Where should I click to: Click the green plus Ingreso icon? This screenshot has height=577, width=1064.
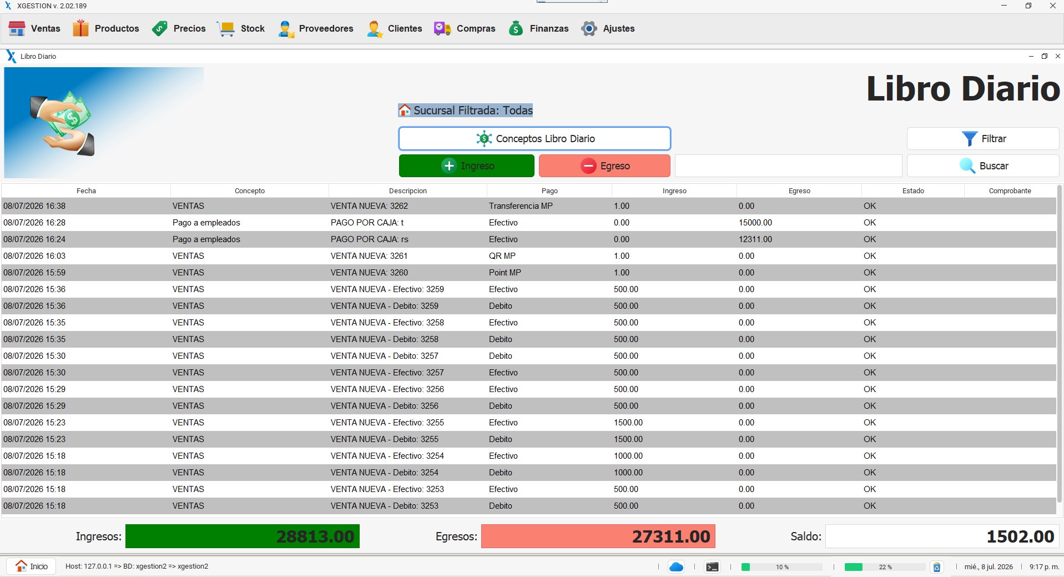[449, 165]
